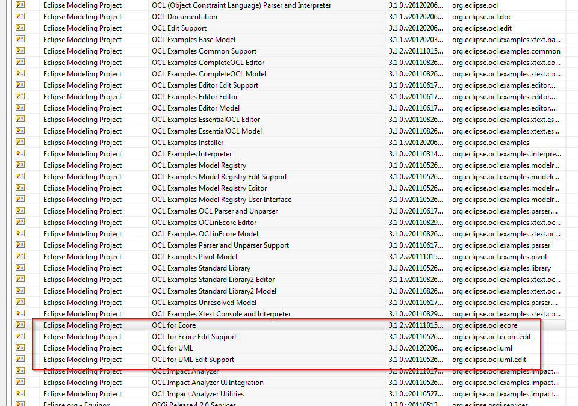The height and width of the screenshot is (406, 578).
Task: Select the id 'org.eclipse.ocl.examples.library'
Action: point(502,268)
